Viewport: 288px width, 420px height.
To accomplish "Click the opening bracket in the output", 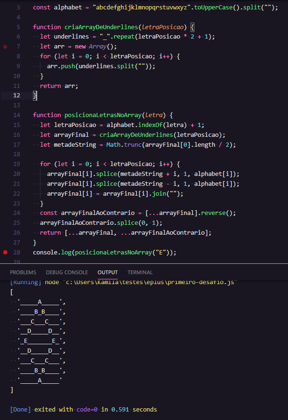I will pos(11,292).
